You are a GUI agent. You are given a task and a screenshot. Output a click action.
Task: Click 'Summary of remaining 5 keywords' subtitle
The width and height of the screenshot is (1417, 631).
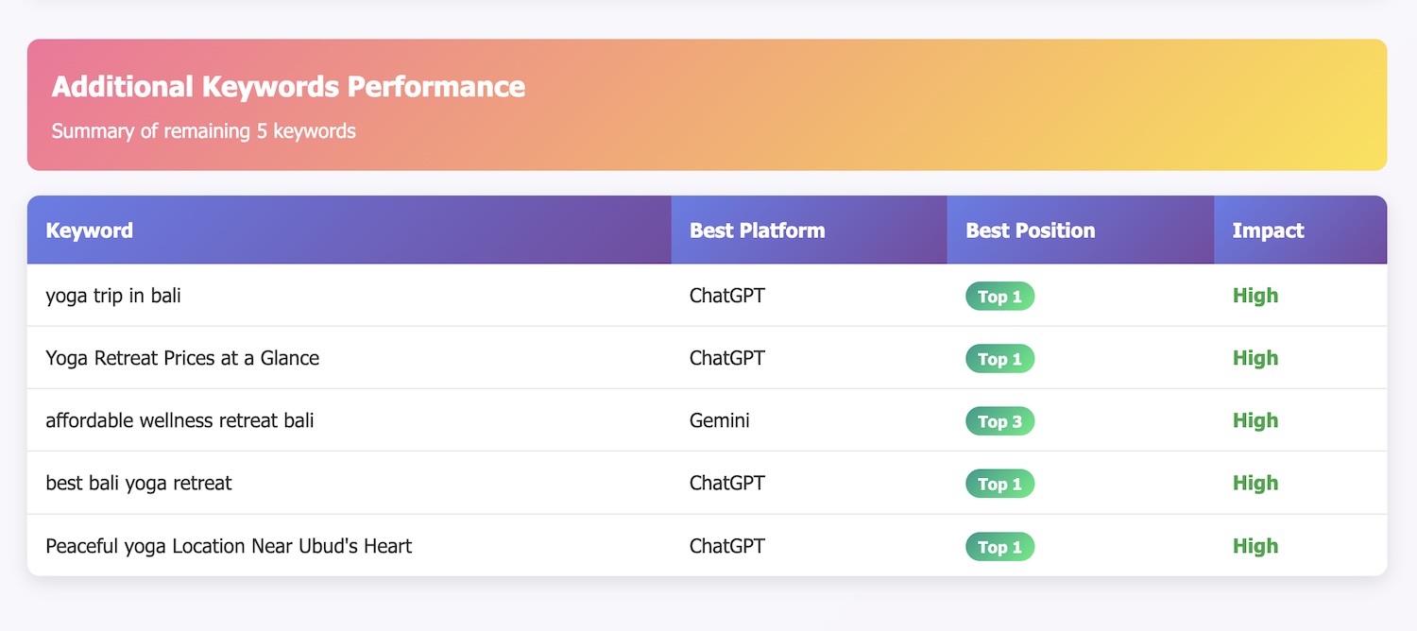coord(204,131)
